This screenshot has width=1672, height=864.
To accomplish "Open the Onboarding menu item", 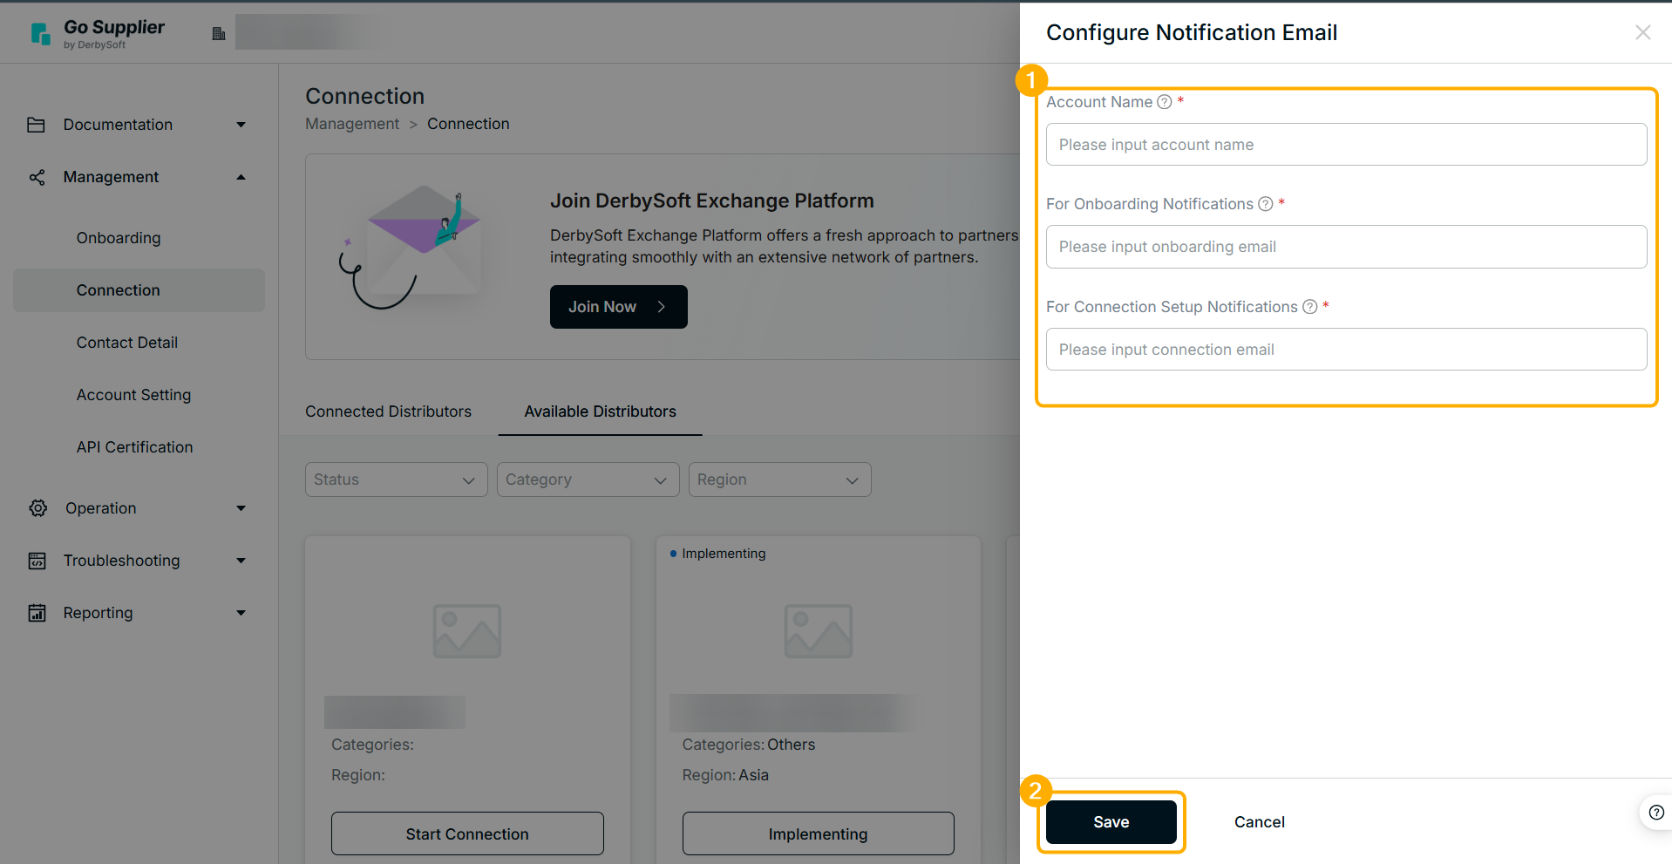I will pos(119,238).
